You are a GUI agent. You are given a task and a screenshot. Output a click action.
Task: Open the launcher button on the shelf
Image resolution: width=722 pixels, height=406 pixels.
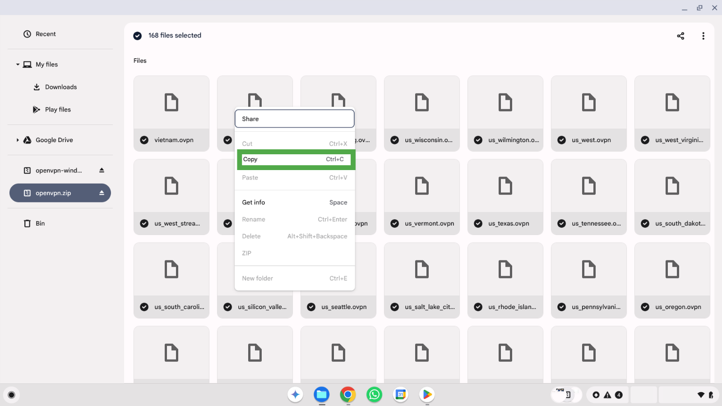click(x=12, y=395)
